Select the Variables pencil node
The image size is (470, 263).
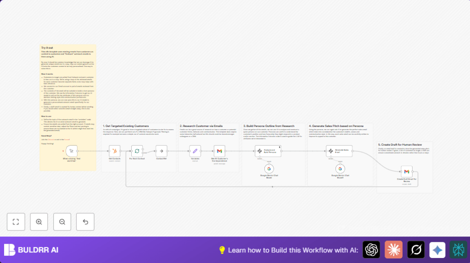pos(195,151)
